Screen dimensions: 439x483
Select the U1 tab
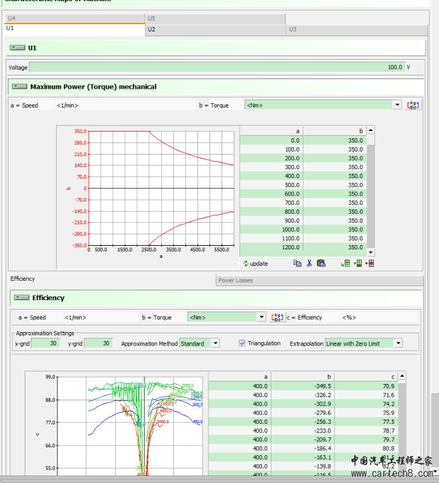75,30
